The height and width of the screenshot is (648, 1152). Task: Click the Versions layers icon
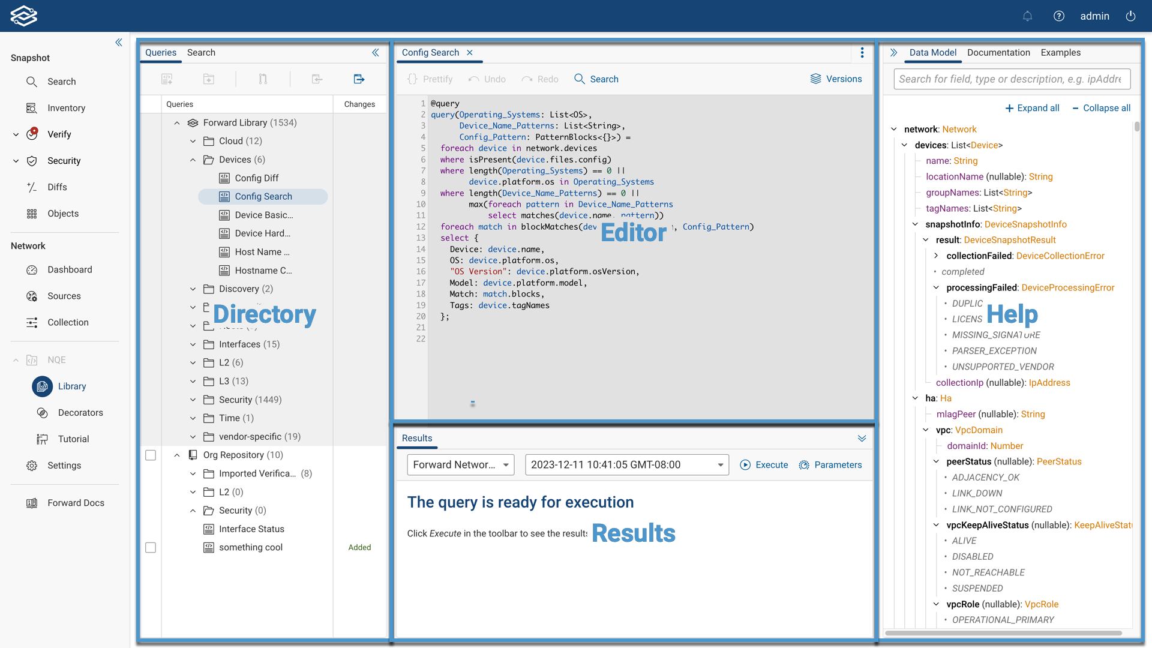tap(815, 79)
